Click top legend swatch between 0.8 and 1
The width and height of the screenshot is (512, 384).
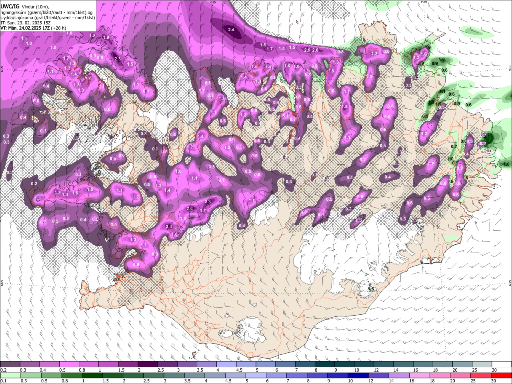pyautogui.click(x=88, y=364)
